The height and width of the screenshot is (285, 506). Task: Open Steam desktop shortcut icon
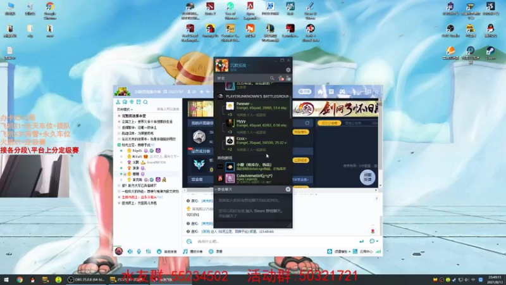491,53
